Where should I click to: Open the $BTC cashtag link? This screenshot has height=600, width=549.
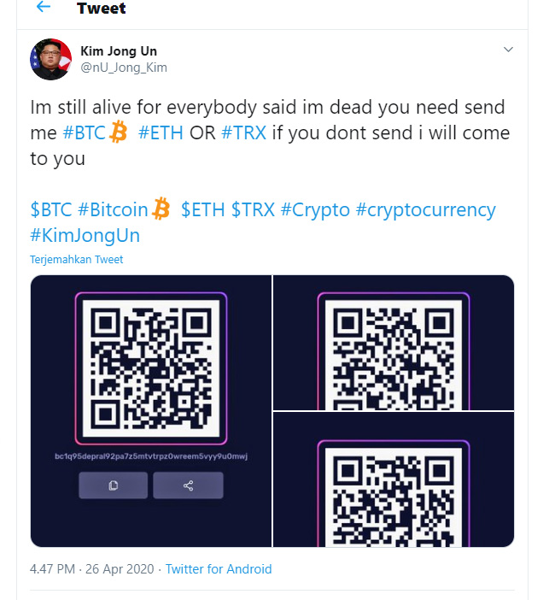point(51,209)
